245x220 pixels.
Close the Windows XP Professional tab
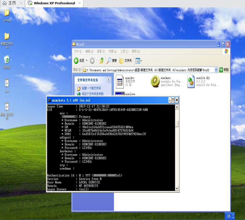coord(79,3)
